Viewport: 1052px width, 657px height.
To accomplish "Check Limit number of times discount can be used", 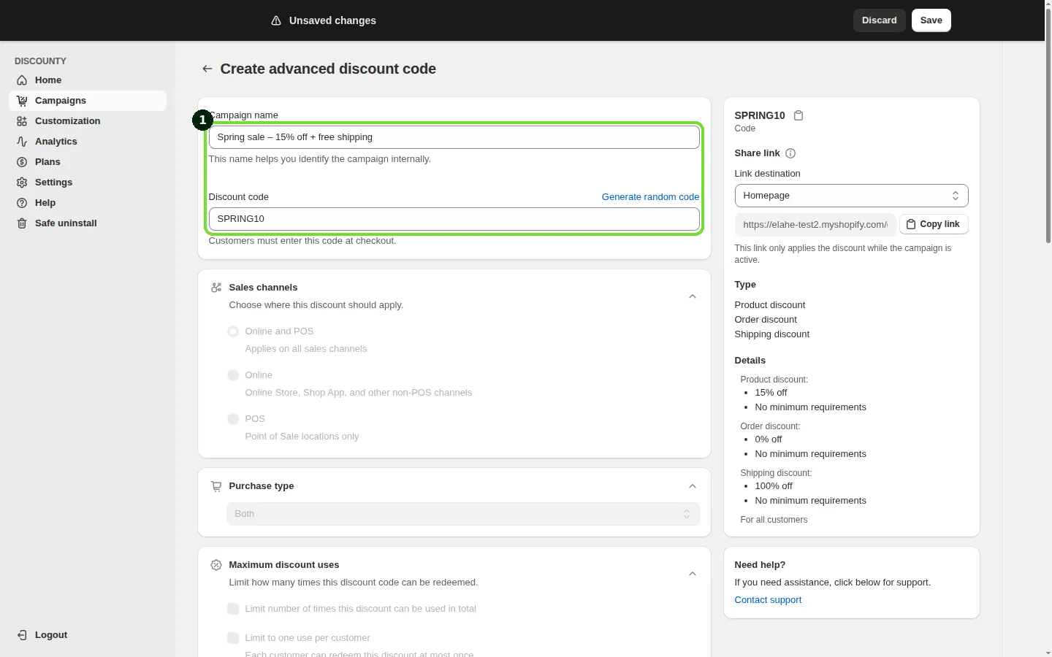I will click(233, 609).
